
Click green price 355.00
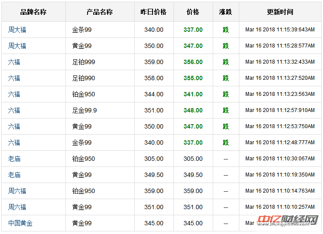[193, 78]
